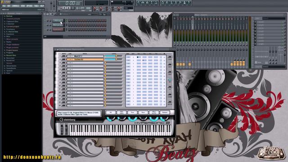Viewport: 288px width, 162px height.
Task: Click the Release hyper knob dial
Action: pos(164,118)
